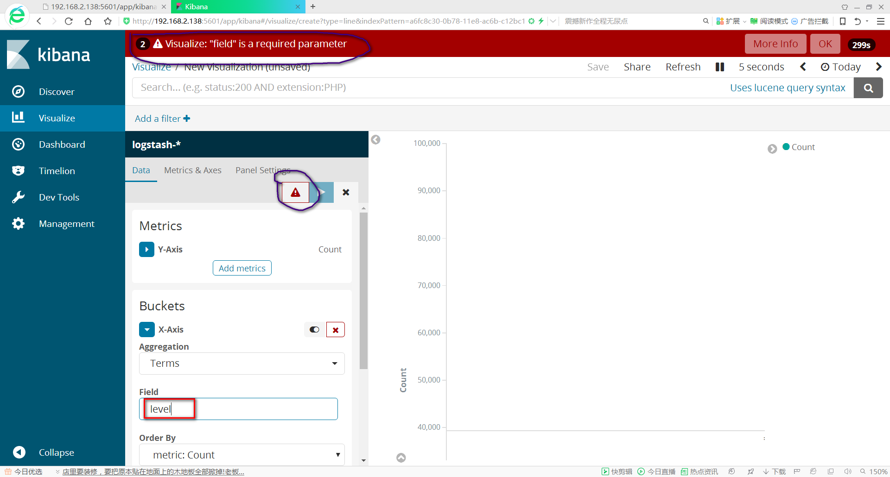The height and width of the screenshot is (477, 890).
Task: Bookmark the page with star icon
Action: 108,21
